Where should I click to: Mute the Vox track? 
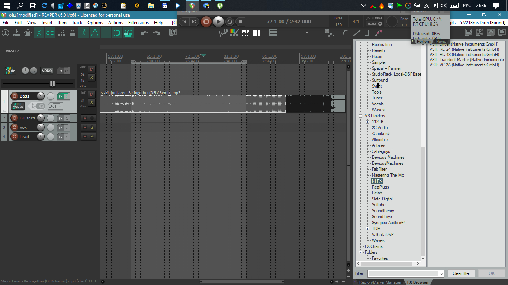(x=85, y=127)
